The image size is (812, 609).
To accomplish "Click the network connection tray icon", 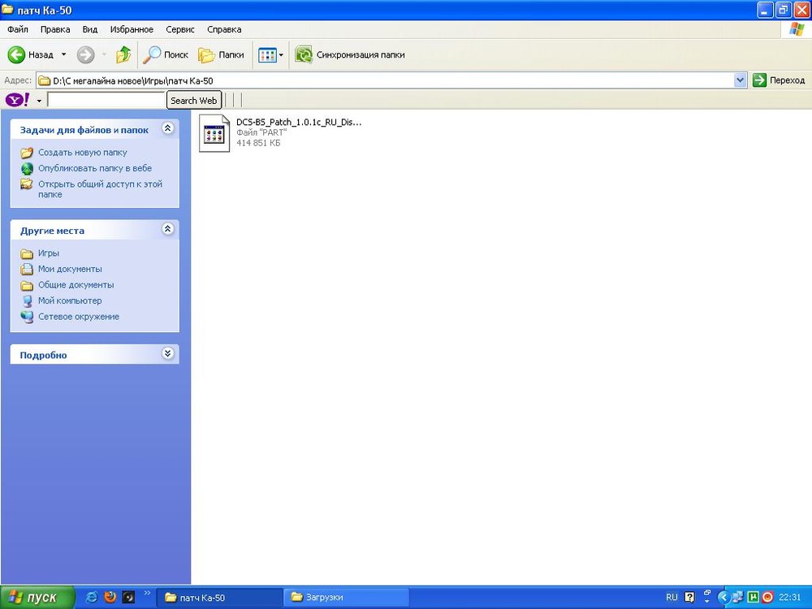I will point(736,596).
